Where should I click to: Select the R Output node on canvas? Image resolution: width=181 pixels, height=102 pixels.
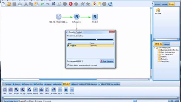pyautogui.click(x=95, y=17)
